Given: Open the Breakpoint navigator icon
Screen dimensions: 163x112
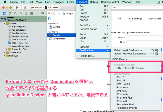Looking at the screenshot, I should (37, 13).
